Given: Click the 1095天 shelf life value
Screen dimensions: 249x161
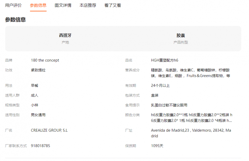Looking at the screenshot, I should (157, 146).
